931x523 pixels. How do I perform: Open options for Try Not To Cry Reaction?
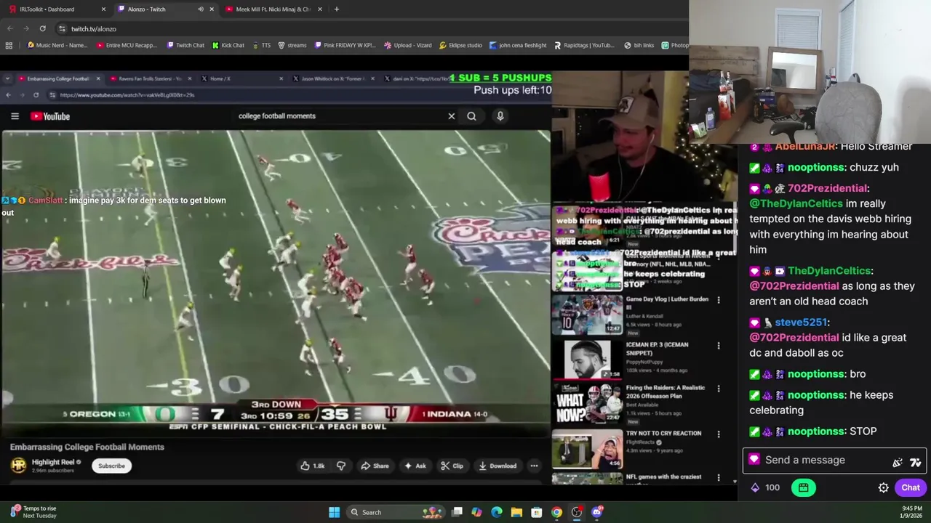tap(719, 434)
